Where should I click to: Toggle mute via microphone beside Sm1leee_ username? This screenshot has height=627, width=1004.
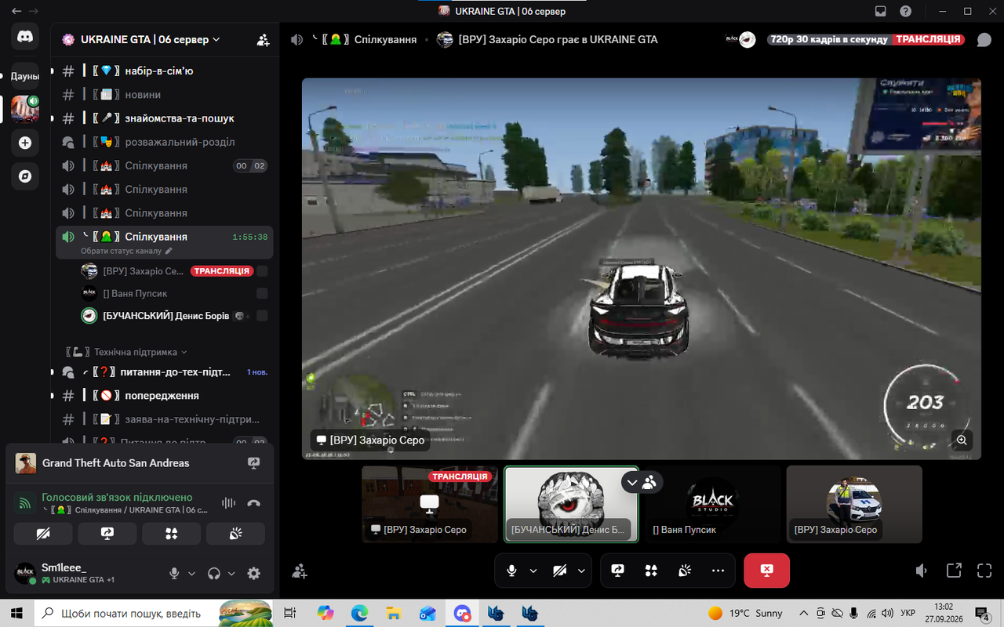[x=174, y=573]
